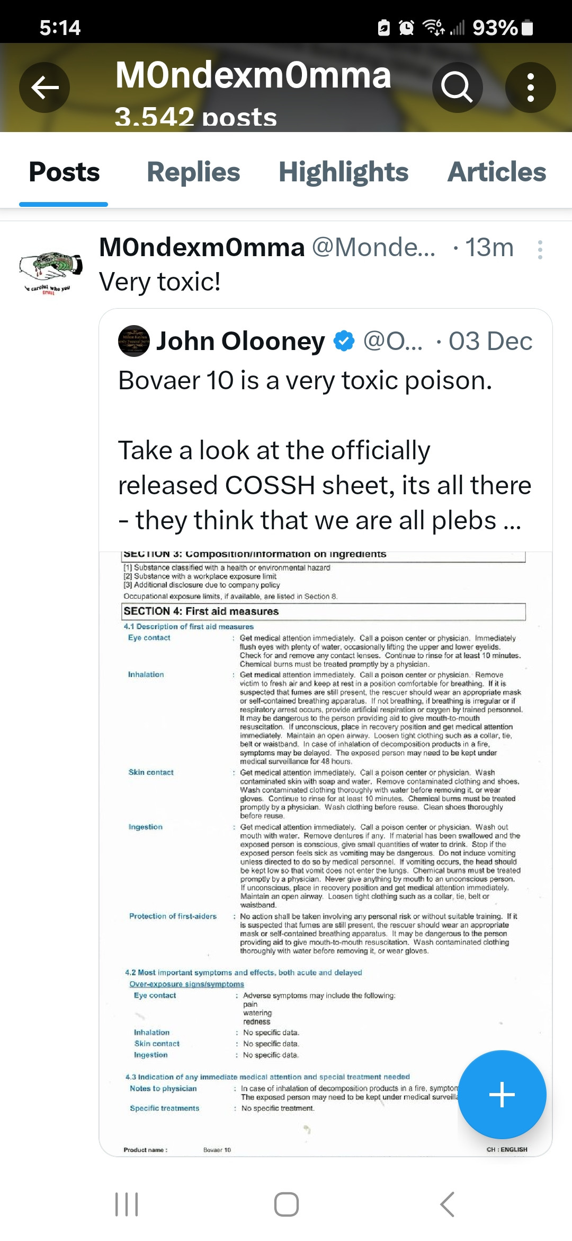
Task: Open profile three-dot overflow menu
Action: [x=530, y=88]
